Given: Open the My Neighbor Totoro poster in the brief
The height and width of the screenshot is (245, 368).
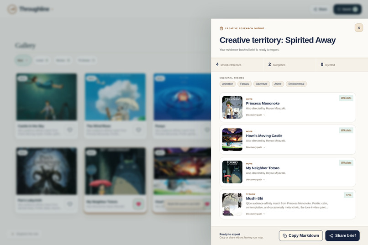Looking at the screenshot, I should click(x=232, y=172).
